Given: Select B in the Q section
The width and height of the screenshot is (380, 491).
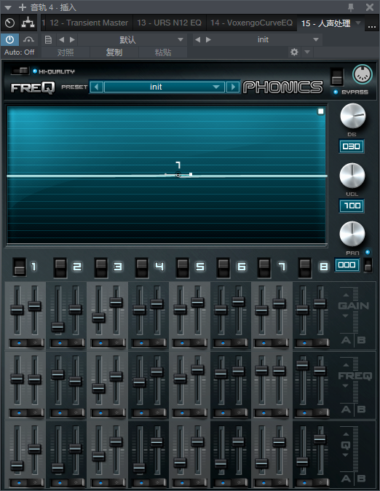Looking at the screenshot, I should click(361, 479).
